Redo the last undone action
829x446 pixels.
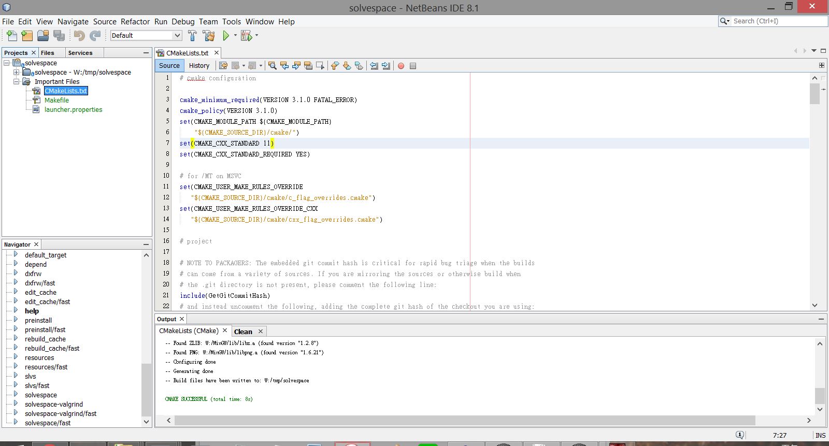(x=95, y=35)
